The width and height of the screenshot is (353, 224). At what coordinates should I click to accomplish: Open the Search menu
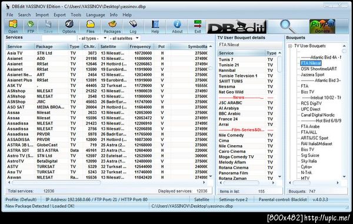click(x=24, y=15)
